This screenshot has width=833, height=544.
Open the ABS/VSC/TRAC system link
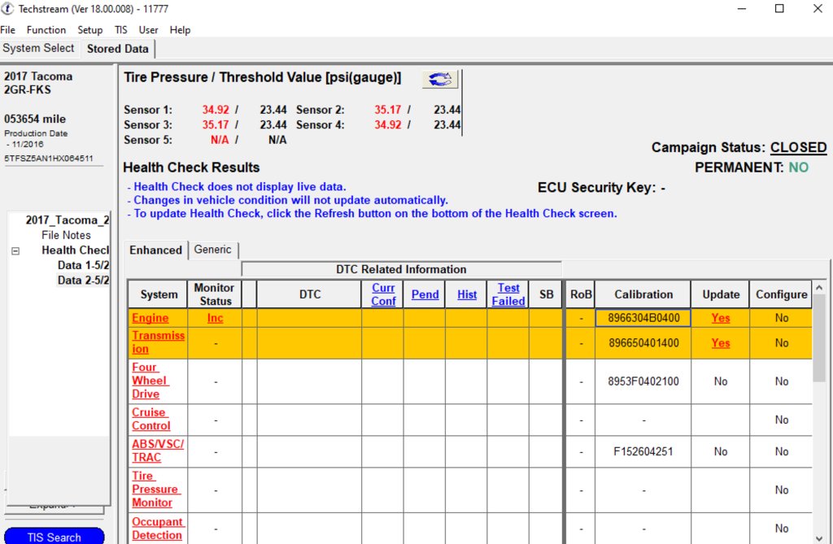pos(158,450)
